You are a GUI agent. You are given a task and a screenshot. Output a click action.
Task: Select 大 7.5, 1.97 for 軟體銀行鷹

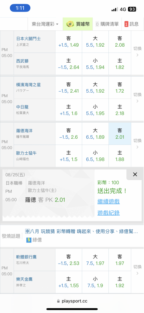point(95,260)
